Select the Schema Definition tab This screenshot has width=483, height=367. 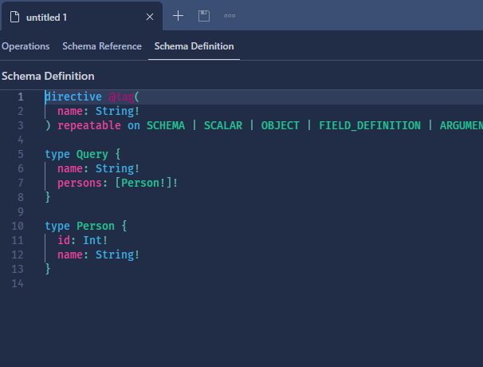click(x=194, y=46)
